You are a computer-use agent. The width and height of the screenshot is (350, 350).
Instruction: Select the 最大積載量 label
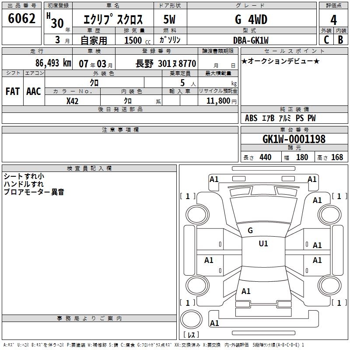(218, 73)
